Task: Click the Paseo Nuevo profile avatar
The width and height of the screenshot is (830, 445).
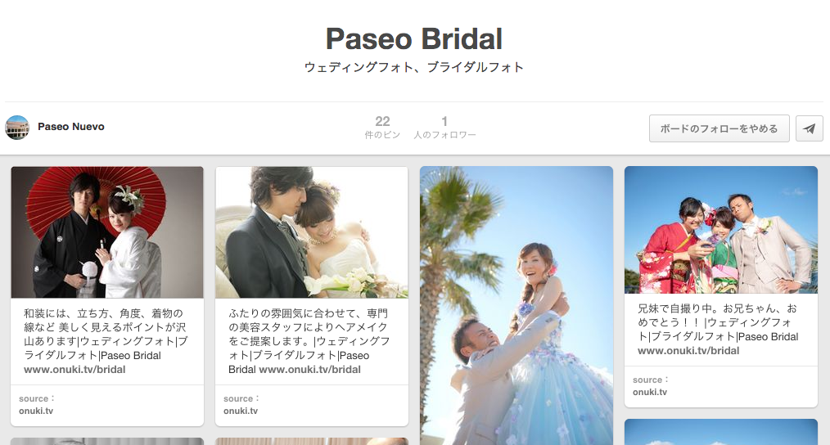Action: tap(17, 128)
